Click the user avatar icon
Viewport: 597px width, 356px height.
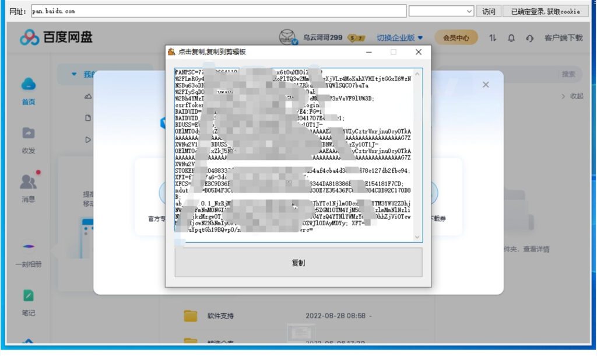click(x=288, y=37)
